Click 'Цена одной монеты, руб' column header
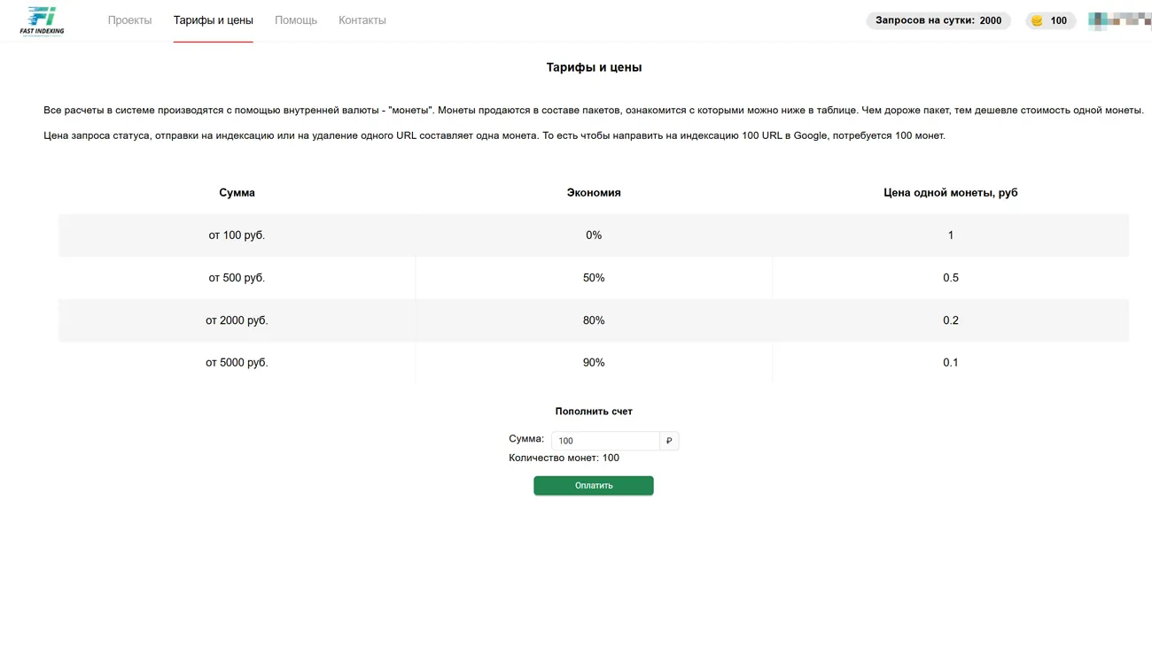Screen dimensions: 1152x647 pos(950,193)
